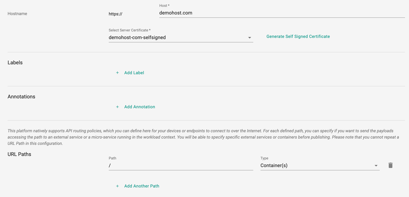Click the plus icon beside Add Another Path

[x=117, y=186]
